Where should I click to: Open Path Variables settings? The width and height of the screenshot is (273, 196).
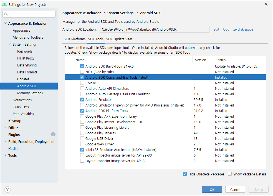pos(23,114)
